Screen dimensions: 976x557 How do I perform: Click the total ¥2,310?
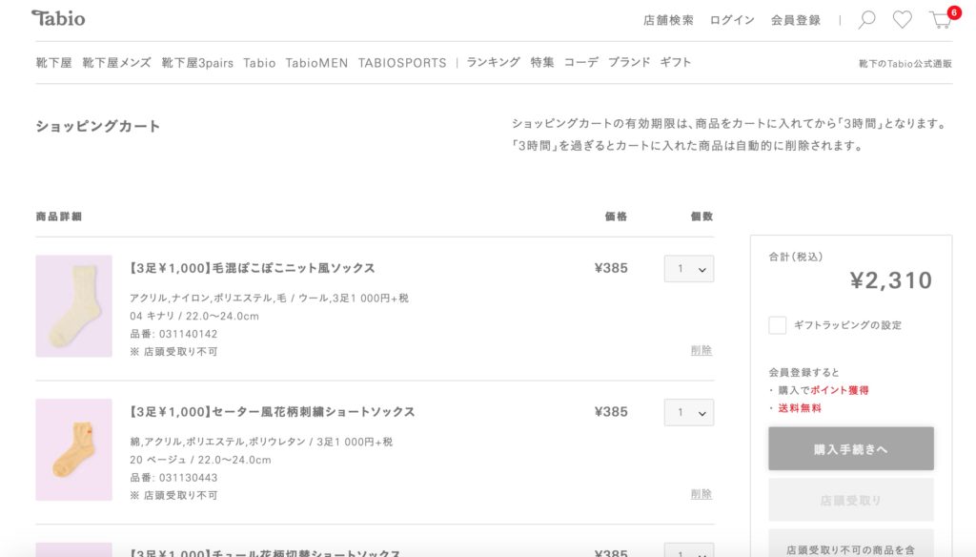click(891, 280)
